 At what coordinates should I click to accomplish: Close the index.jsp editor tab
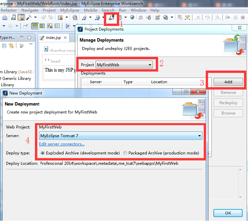pyautogui.click(x=65, y=38)
